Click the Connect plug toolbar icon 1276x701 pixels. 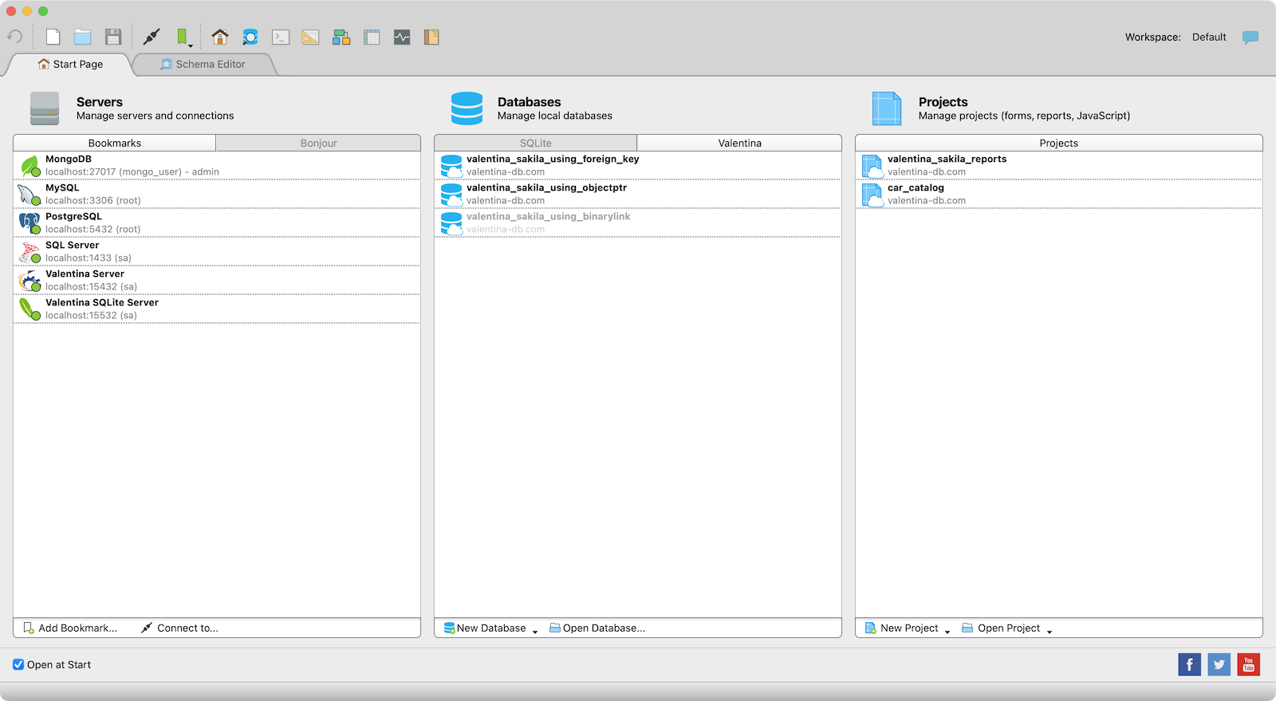pyautogui.click(x=152, y=37)
